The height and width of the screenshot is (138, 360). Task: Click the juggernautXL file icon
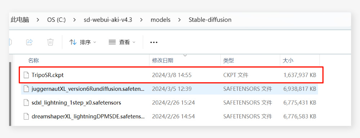coord(26,89)
